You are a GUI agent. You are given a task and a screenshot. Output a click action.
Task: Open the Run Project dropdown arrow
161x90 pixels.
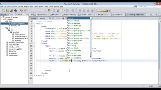click(x=64, y=10)
